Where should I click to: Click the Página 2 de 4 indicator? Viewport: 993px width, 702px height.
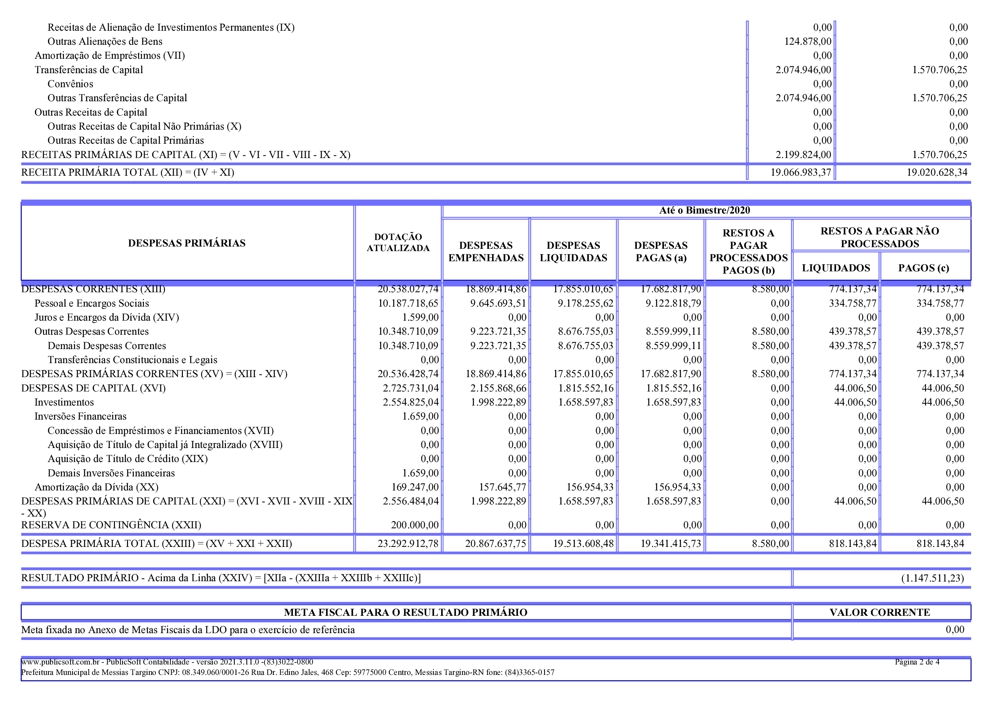point(917,662)
